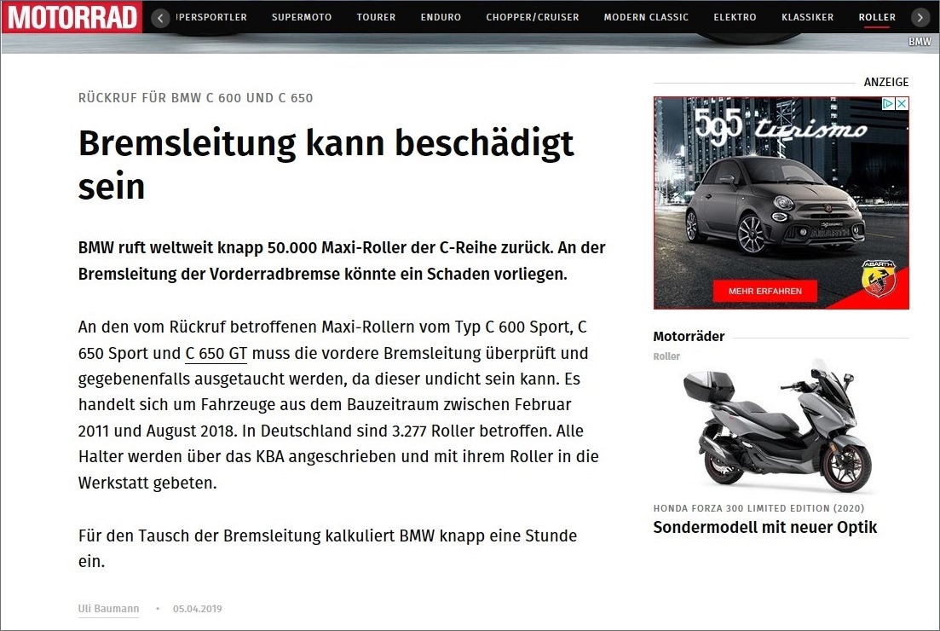Click the Motorräder sidebar heading
This screenshot has width=940, height=631.
coord(689,337)
